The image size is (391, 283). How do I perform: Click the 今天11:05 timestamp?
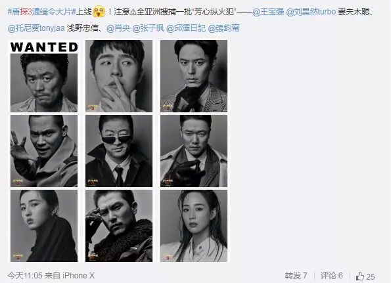click(25, 276)
